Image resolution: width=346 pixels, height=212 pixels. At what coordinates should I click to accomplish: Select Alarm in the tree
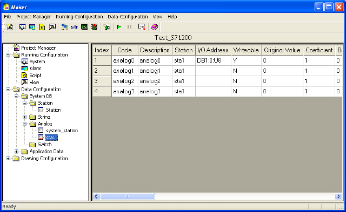[35, 69]
